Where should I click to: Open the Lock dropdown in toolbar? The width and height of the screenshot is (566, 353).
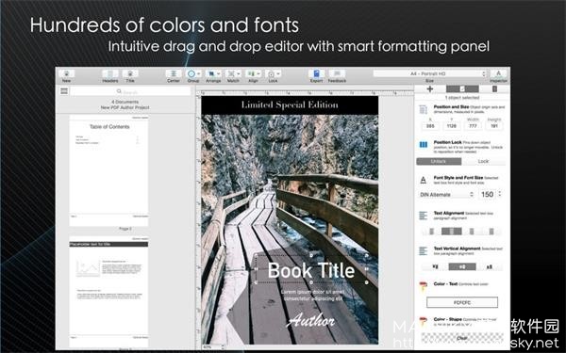273,73
